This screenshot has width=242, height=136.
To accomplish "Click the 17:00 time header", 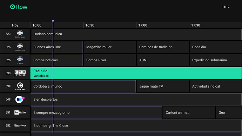I will tap(143, 25).
